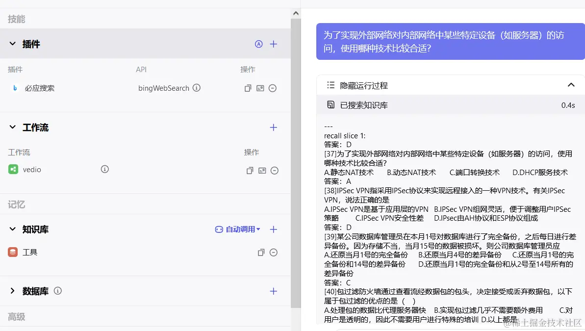585x331 pixels.
Task: Remove the 必应搜索 plugin
Action: pos(273,88)
